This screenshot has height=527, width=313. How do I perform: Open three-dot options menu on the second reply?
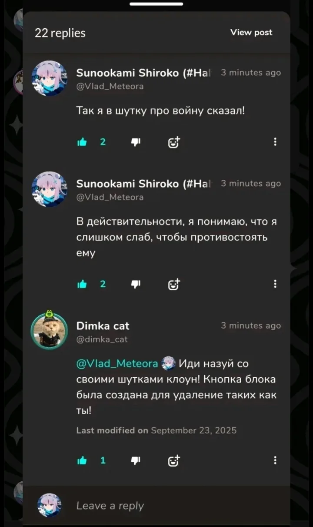(x=275, y=284)
